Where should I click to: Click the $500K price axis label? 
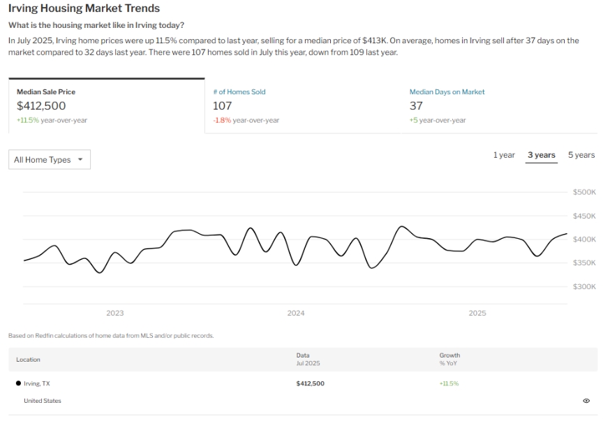pyautogui.click(x=584, y=192)
